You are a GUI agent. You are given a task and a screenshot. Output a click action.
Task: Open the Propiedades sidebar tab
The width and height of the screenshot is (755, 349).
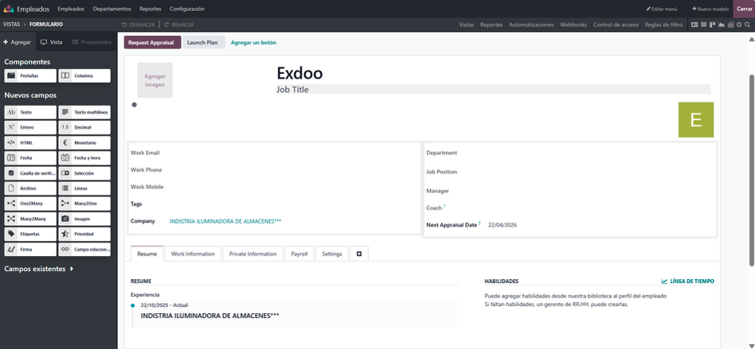point(92,42)
